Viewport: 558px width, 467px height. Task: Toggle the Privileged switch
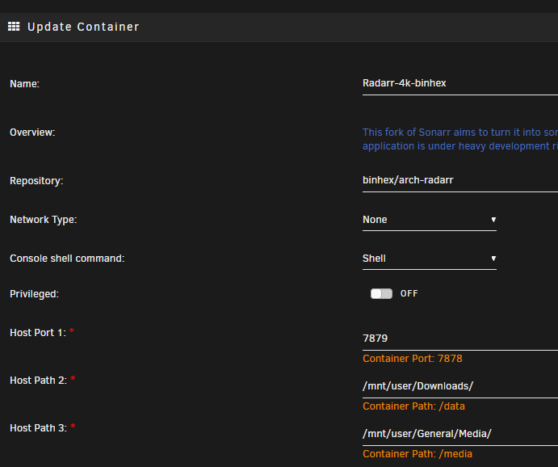coord(381,293)
